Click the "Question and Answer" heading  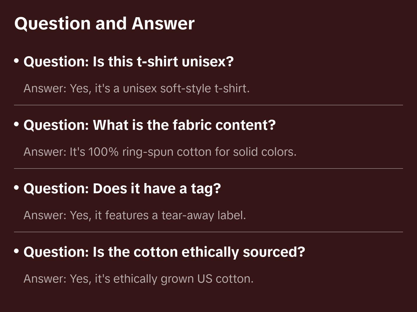pos(104,23)
